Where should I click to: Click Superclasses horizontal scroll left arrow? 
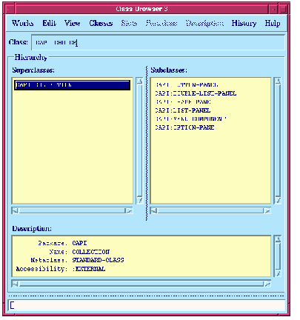15,210
